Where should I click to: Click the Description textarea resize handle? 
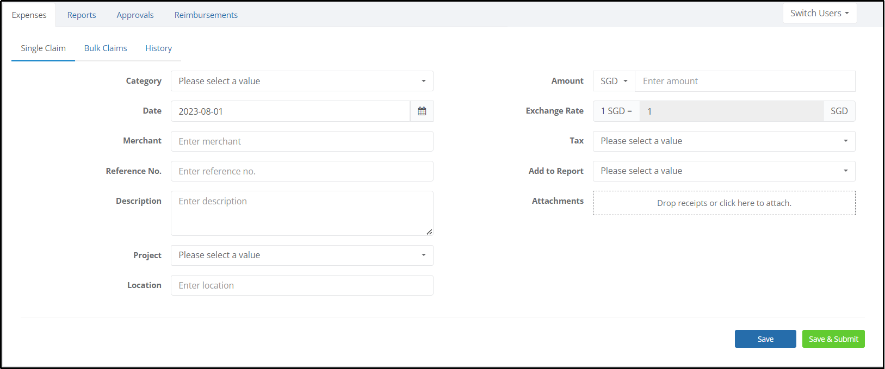pyautogui.click(x=429, y=232)
